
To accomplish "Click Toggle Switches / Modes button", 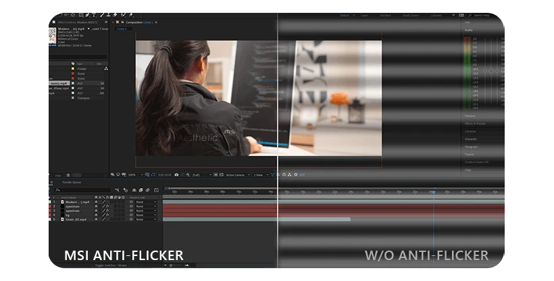I will pos(111,265).
